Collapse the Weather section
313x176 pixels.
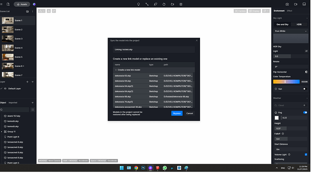[x=307, y=98]
